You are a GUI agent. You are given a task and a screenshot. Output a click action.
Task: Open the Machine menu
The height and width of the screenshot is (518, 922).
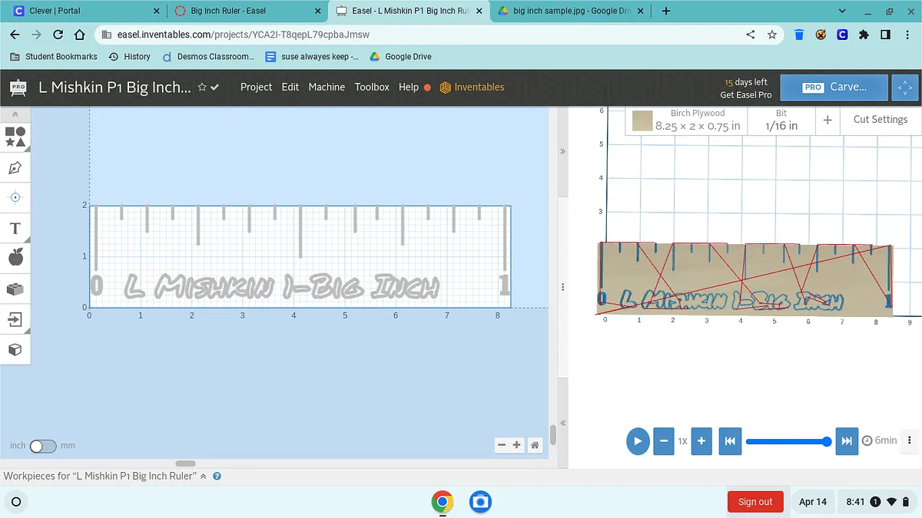coord(327,87)
